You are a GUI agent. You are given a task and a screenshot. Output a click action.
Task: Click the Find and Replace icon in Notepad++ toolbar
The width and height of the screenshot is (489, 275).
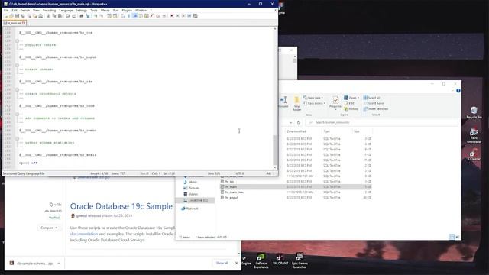[x=88, y=16]
